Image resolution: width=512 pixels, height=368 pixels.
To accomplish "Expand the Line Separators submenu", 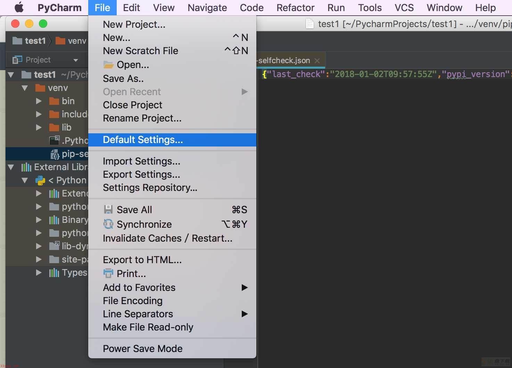I will pos(245,314).
